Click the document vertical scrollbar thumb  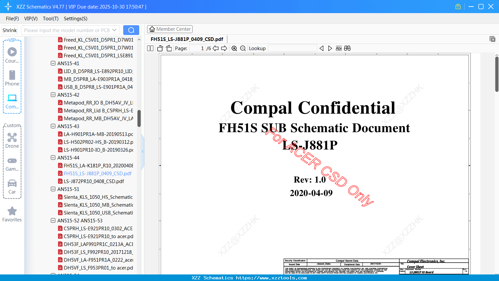(x=497, y=74)
